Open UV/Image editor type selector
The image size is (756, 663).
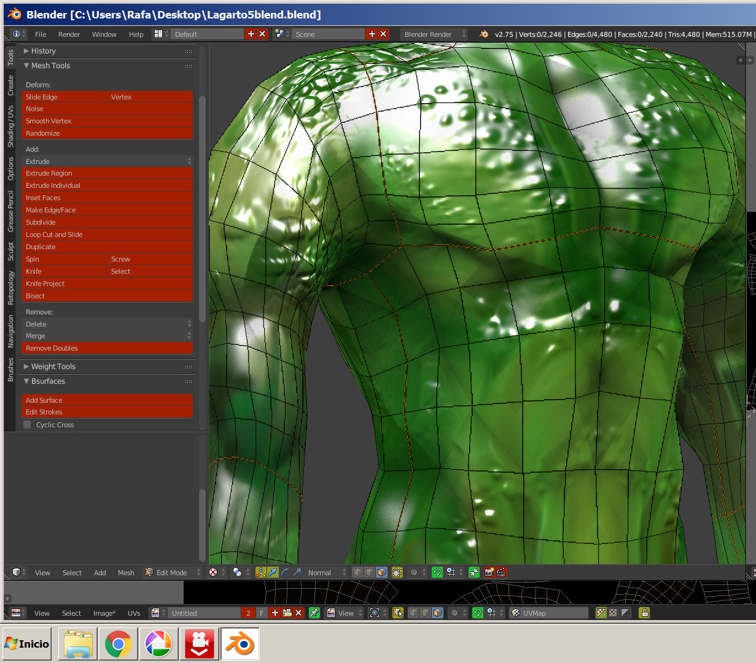tap(18, 613)
